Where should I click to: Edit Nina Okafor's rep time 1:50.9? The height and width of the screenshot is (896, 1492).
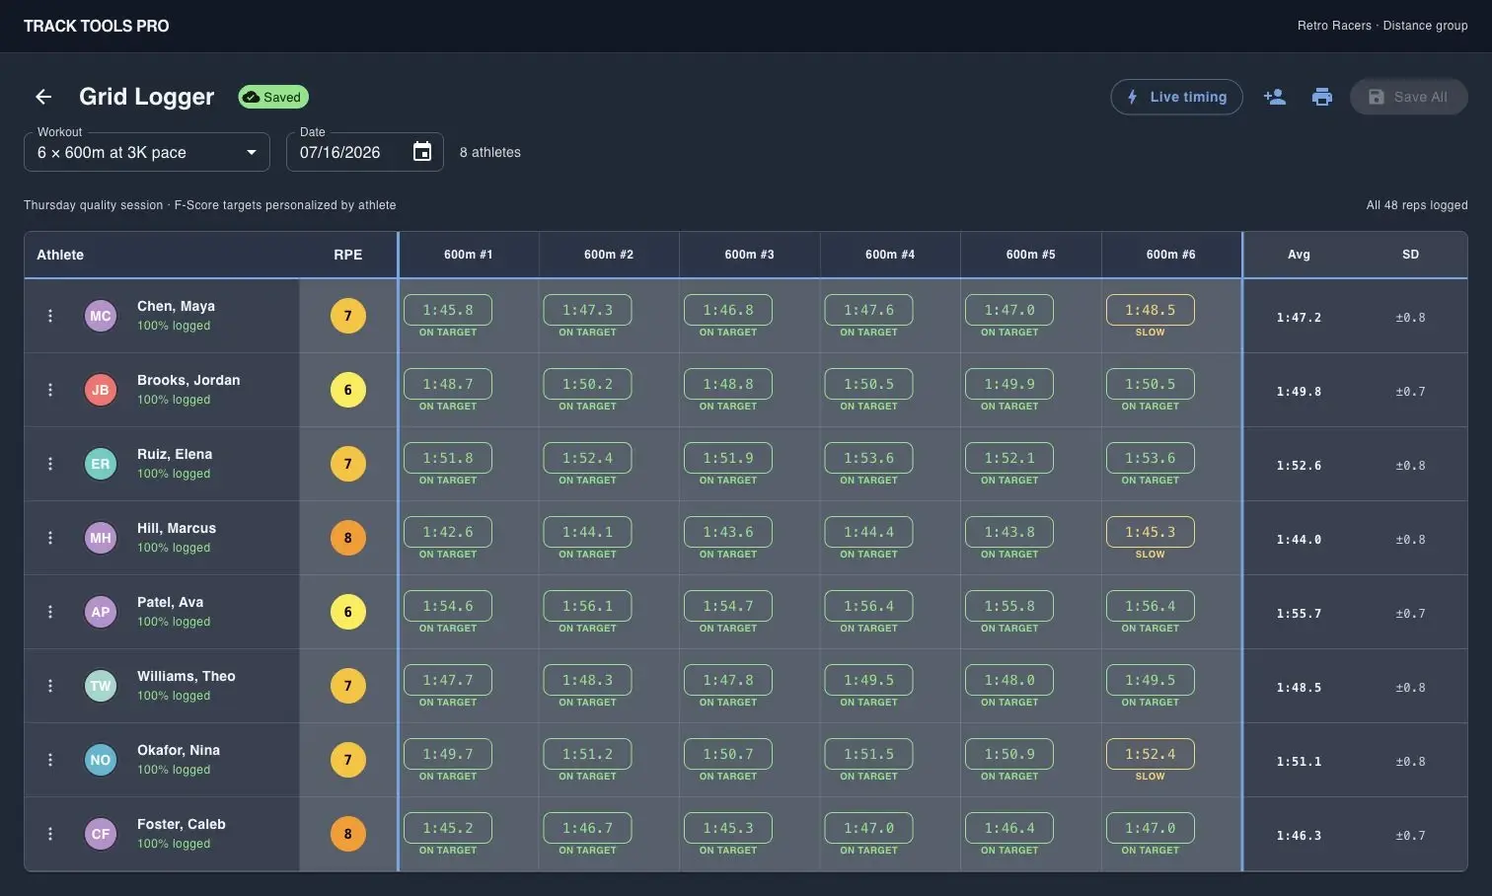(1009, 754)
